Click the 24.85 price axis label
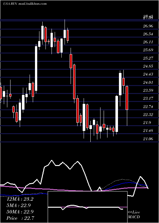159x223 pixels. pos(148,66)
